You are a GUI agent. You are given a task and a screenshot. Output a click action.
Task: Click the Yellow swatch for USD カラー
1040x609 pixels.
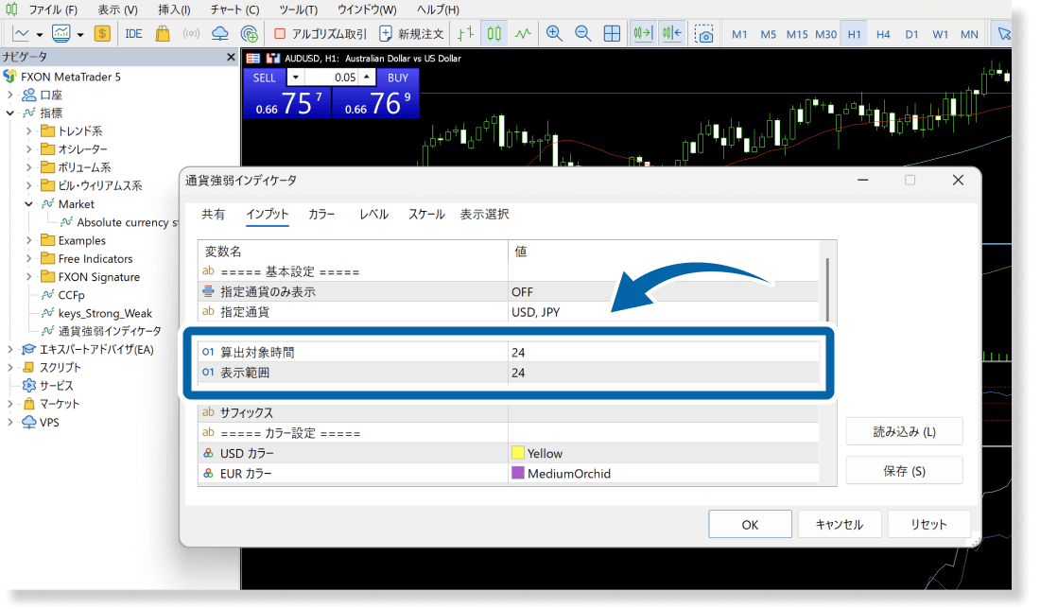pyautogui.click(x=516, y=453)
